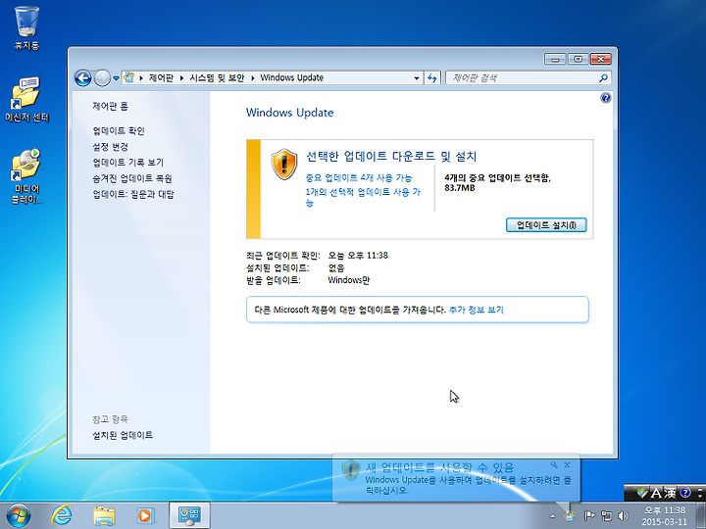Viewport: 706px width, 529px height.
Task: Expand the arrow before 시스템 및 보안
Action: [181, 78]
